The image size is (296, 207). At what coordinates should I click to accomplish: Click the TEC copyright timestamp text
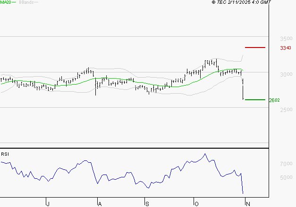(241, 2)
